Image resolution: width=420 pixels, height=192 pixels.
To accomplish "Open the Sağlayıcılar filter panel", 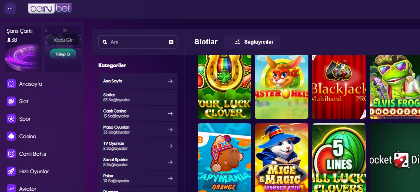I will click(x=252, y=42).
